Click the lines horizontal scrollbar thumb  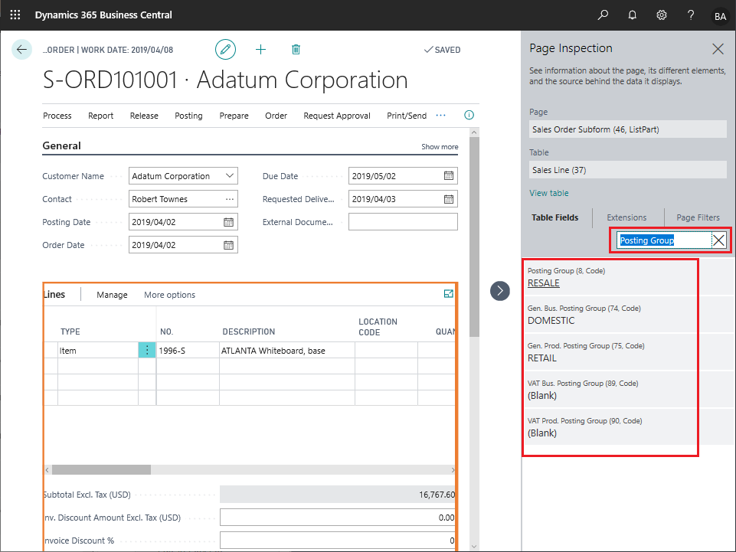[x=101, y=469]
